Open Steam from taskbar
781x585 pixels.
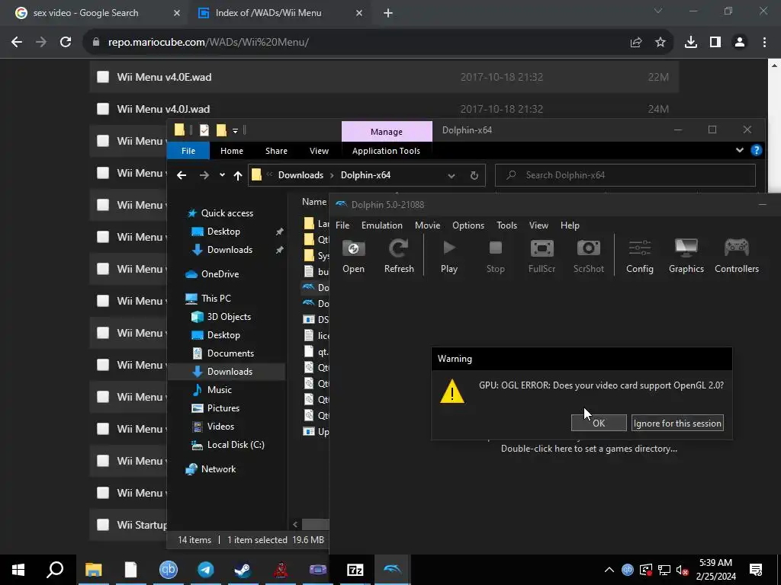tap(243, 570)
